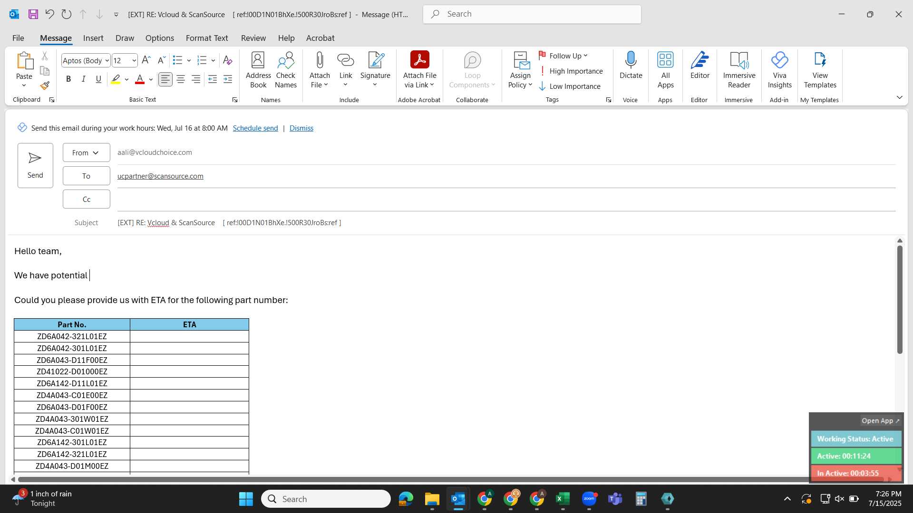Screen dimensions: 913x513
Task: Decrease paragraph indent
Action: pos(213,79)
